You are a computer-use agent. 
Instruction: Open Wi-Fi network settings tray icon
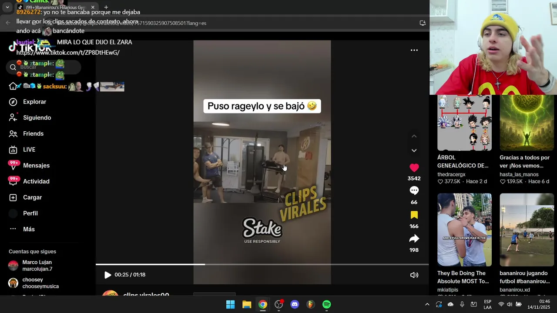click(501, 305)
